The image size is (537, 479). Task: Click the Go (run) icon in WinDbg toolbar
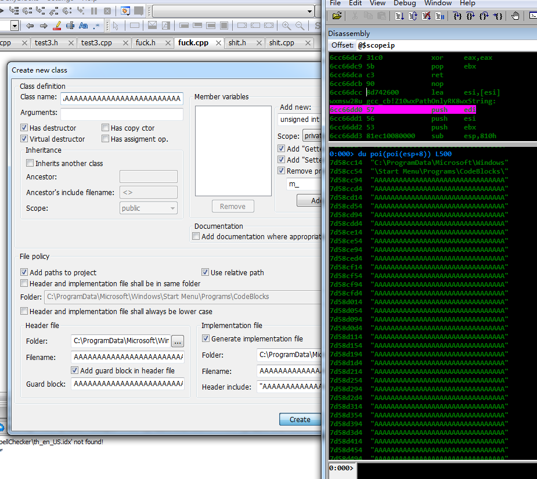(x=399, y=16)
